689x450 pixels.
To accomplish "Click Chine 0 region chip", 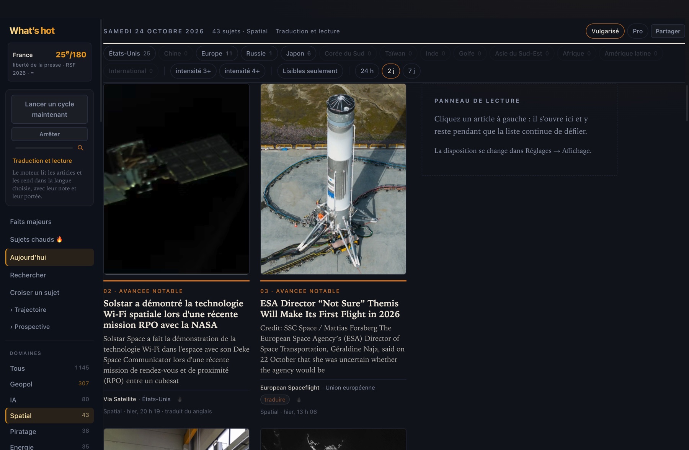I will pos(176,53).
